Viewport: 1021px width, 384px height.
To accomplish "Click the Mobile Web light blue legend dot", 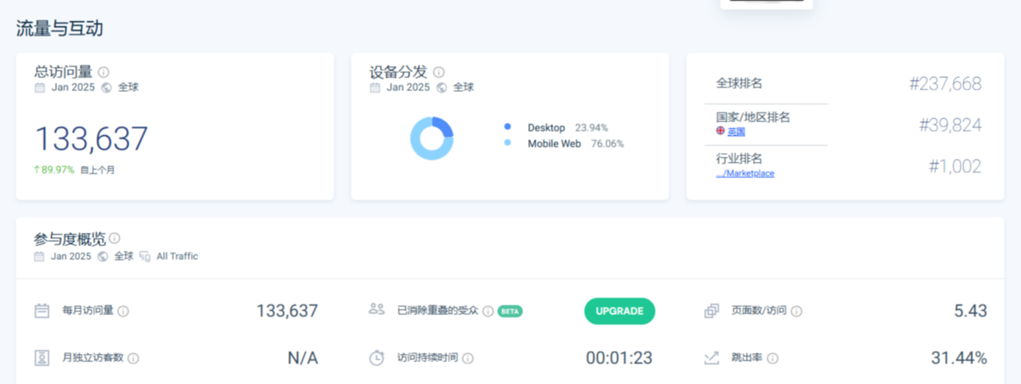I will click(x=508, y=143).
